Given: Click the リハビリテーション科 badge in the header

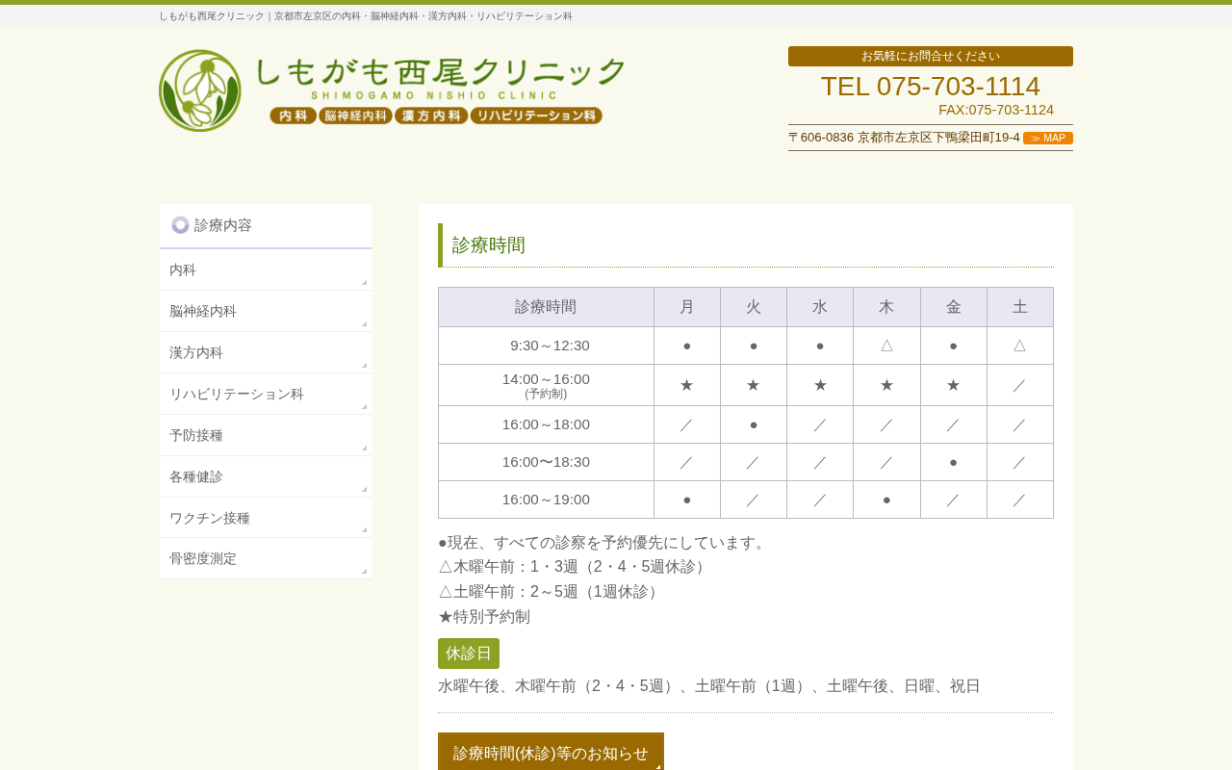Looking at the screenshot, I should 536,115.
